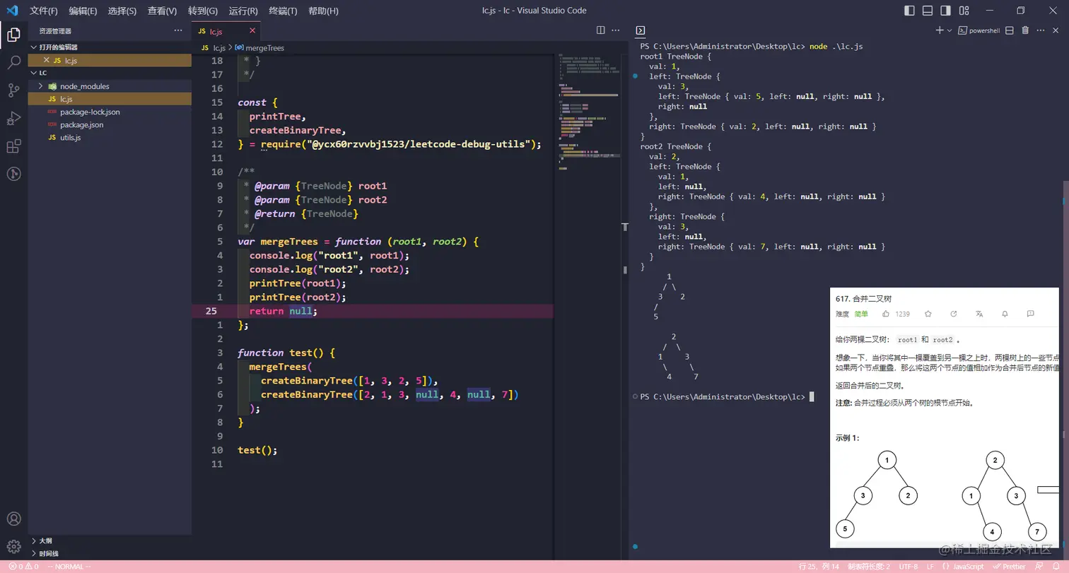1069x573 pixels.
Task: Toggle bottom panel layout button
Action: tap(928, 11)
